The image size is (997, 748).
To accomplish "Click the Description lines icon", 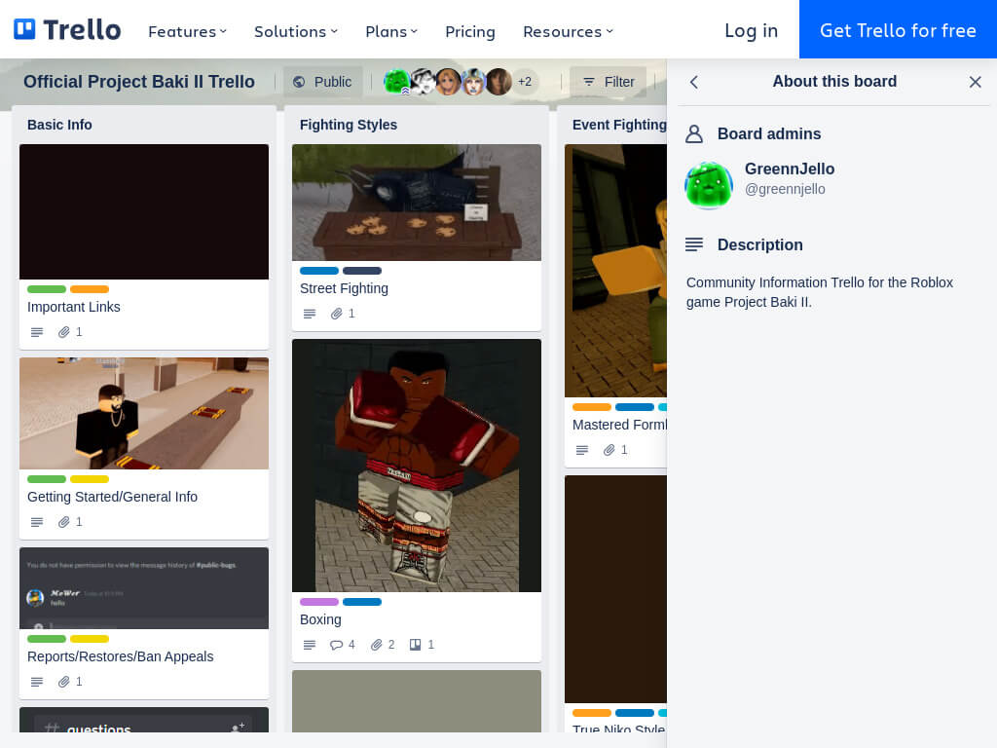I will coord(693,244).
